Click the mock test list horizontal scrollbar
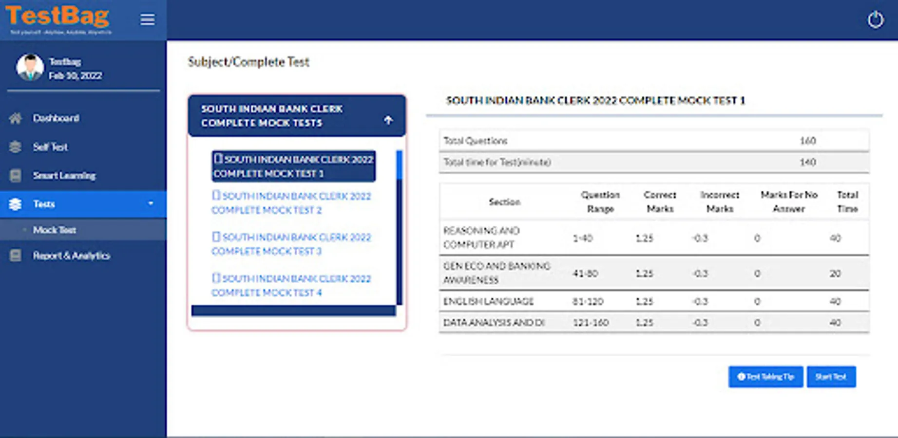Viewport: 898px width, 438px height. click(x=293, y=311)
